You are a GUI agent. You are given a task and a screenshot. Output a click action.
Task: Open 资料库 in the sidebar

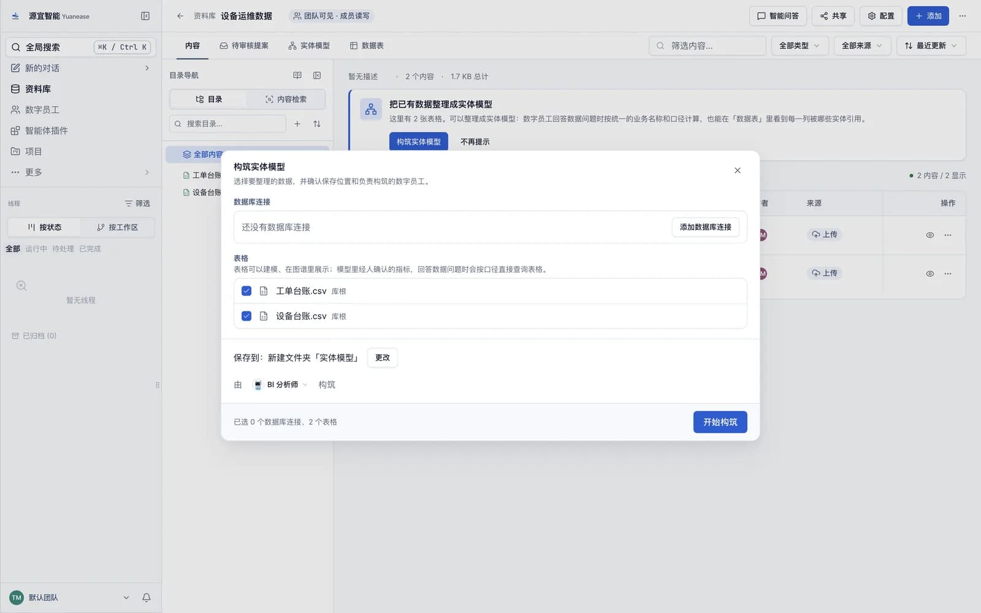pos(80,89)
